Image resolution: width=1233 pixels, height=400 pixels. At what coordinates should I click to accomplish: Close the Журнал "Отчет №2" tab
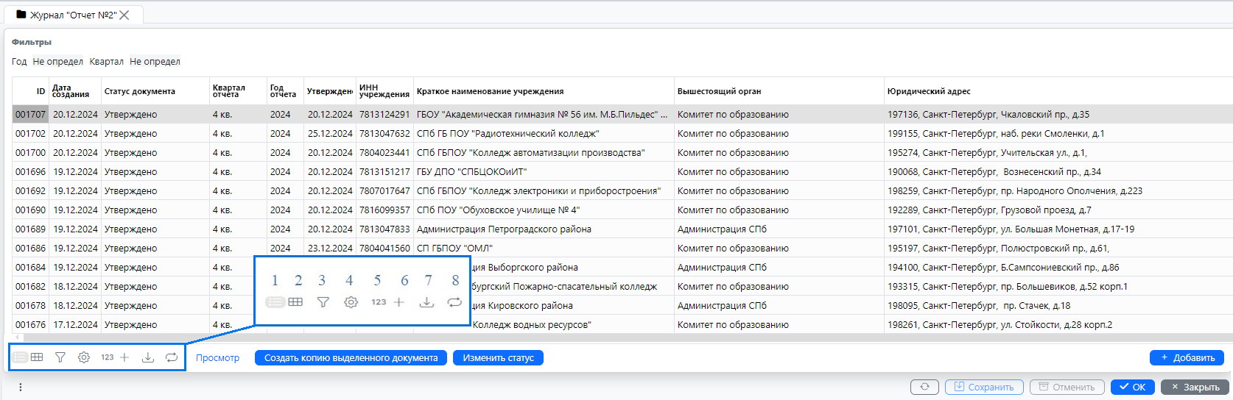click(124, 15)
